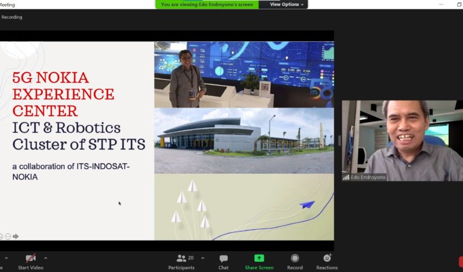Click the Recording indicator label

12,17
